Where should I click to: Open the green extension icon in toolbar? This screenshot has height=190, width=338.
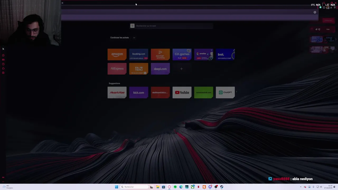[320, 7]
